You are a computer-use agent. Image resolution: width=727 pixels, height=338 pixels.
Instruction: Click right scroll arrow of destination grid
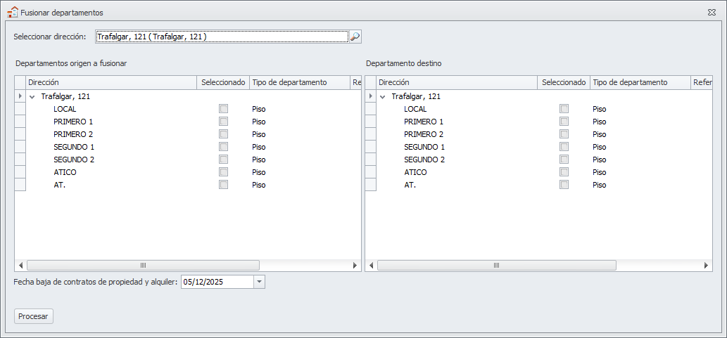point(707,266)
